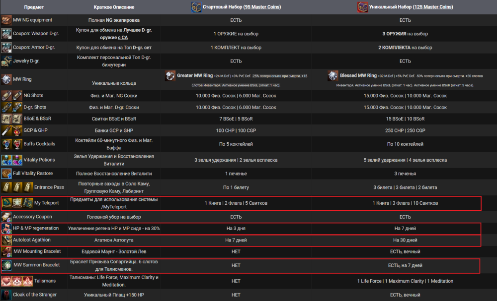Screen dimensions: 497x301
Task: Click the Greater MW Ring icon
Action: (170, 76)
